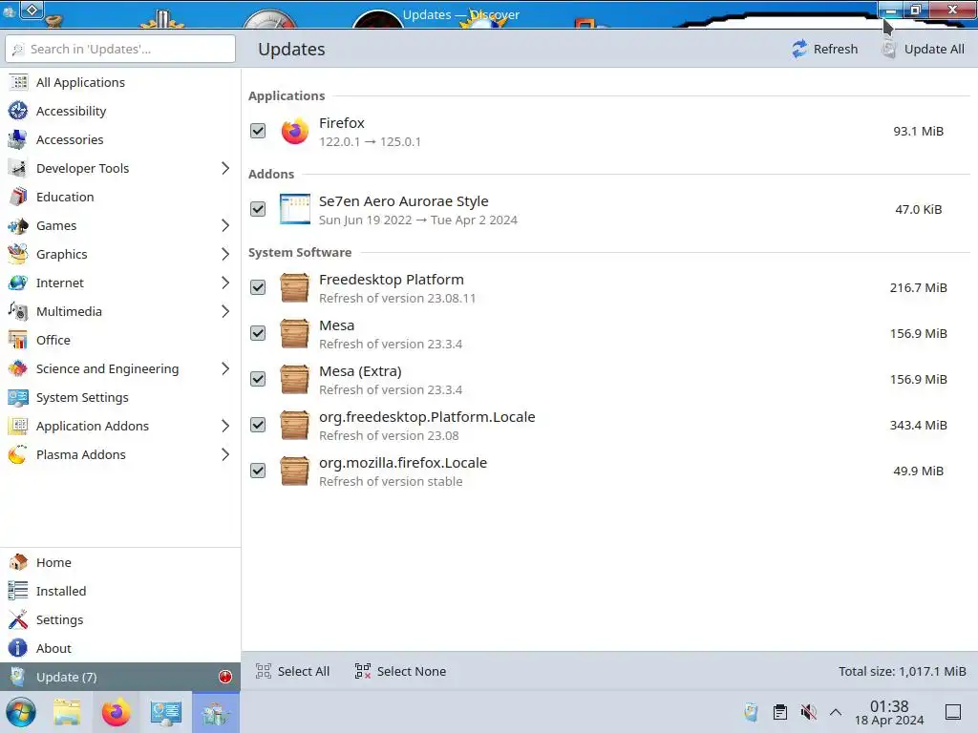Show hidden tray icons arrow
Image resolution: width=978 pixels, height=733 pixels.
click(x=836, y=712)
